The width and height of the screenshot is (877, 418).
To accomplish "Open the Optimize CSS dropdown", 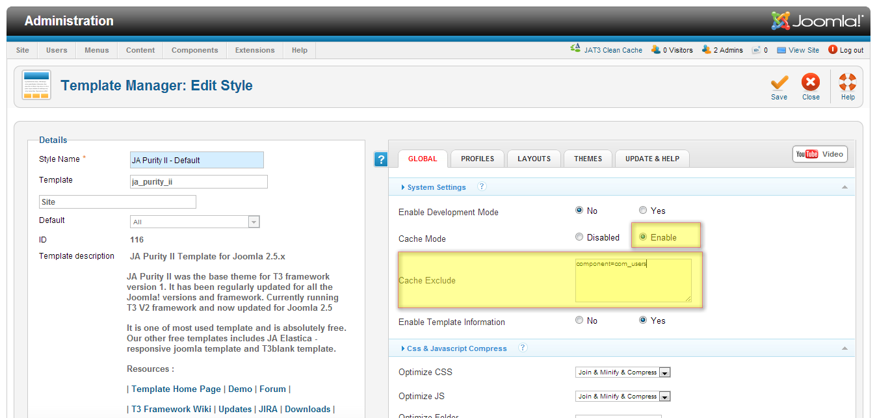I will click(x=664, y=372).
